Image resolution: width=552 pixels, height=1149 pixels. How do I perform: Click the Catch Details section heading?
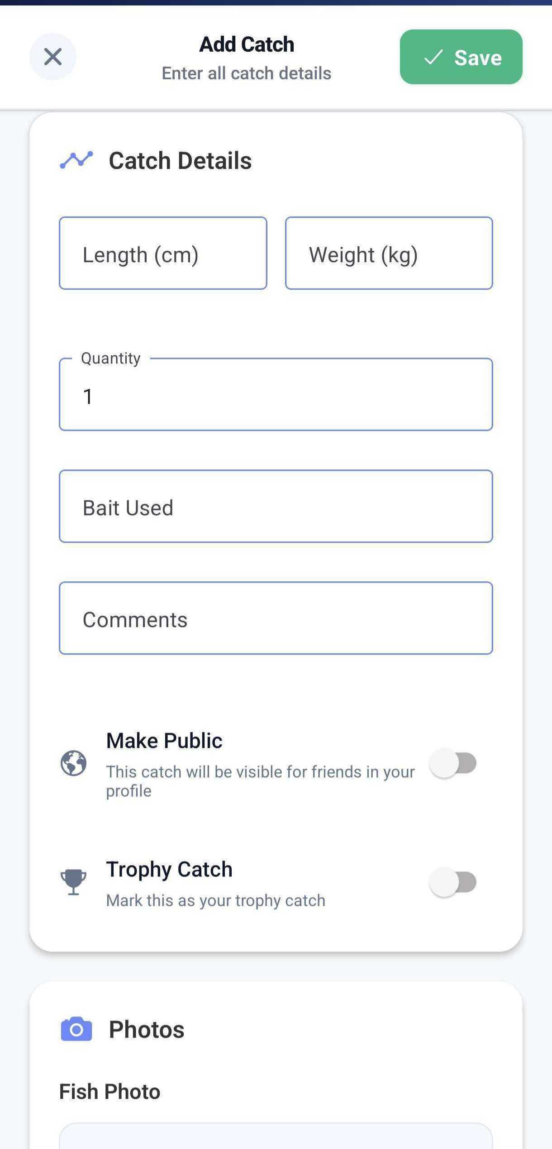click(180, 160)
